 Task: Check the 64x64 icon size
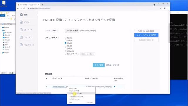point(66,48)
